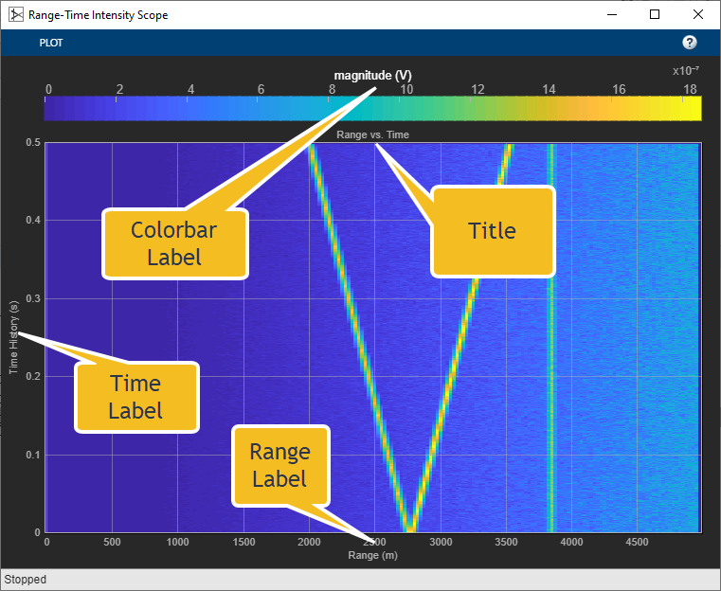
Task: Click the time axis tick 0.5
Action: click(x=33, y=142)
